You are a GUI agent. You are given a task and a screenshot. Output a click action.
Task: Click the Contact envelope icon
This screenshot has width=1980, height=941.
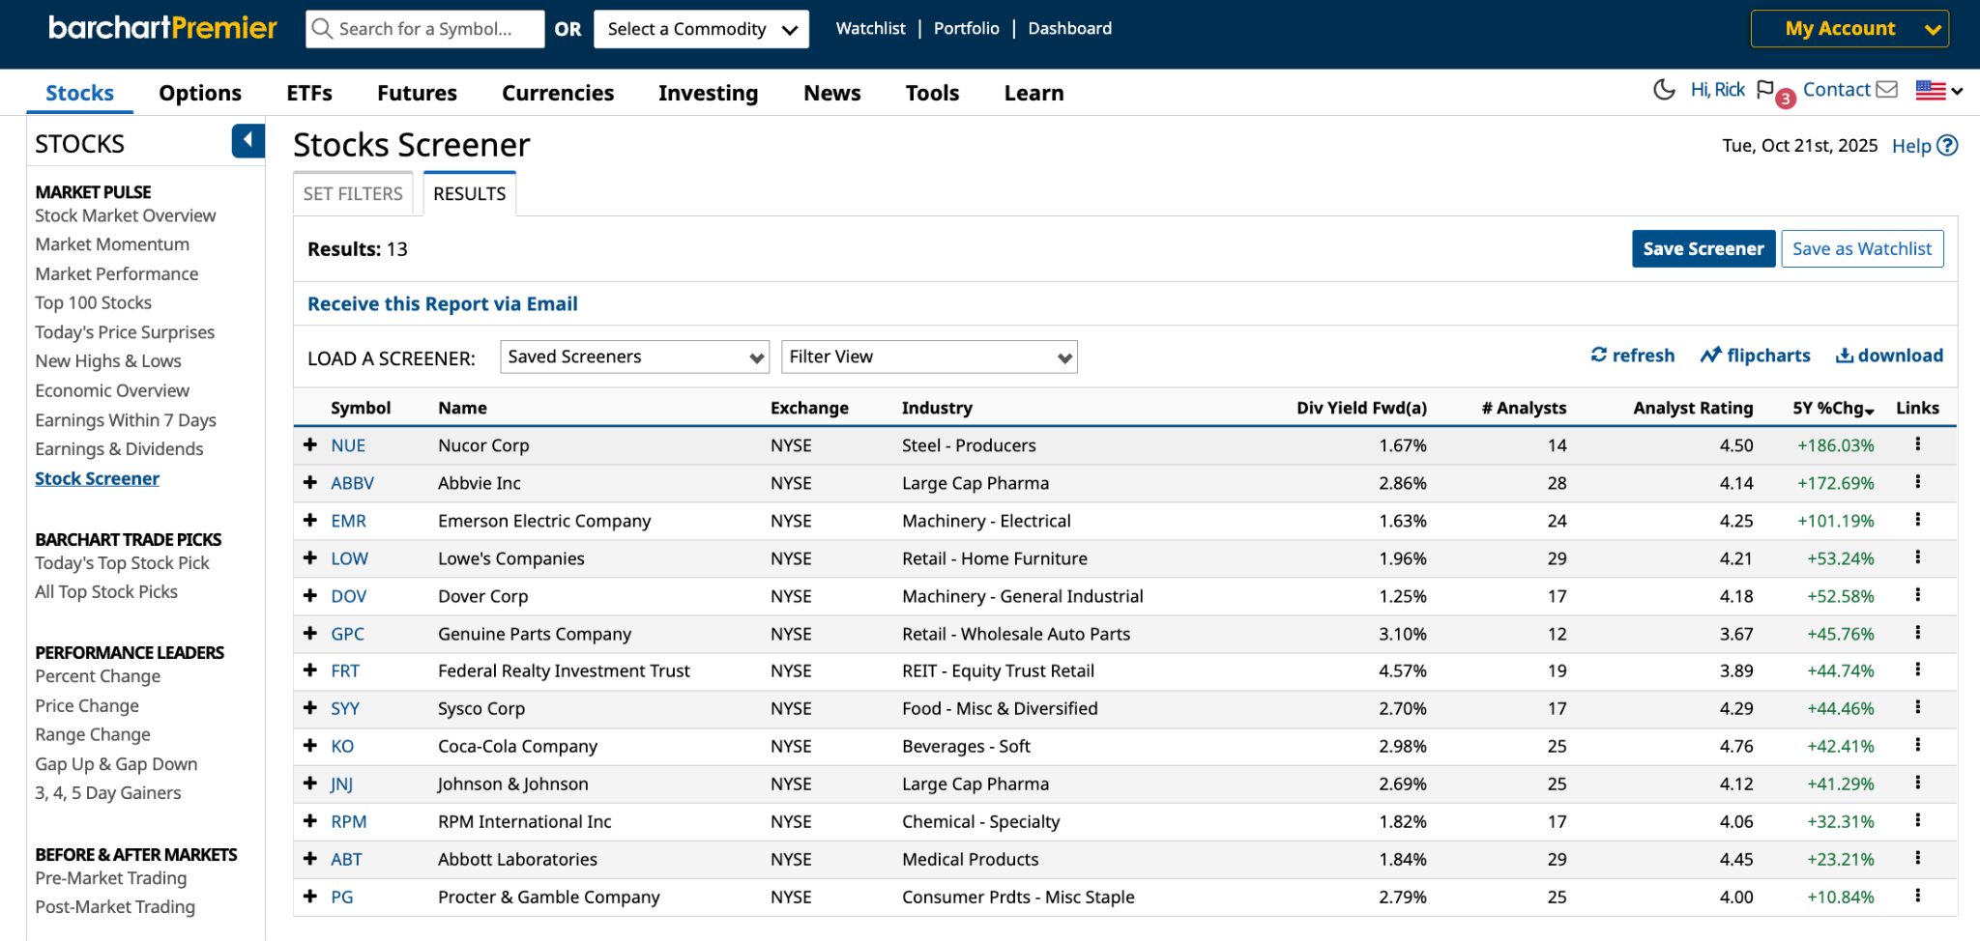tap(1886, 90)
